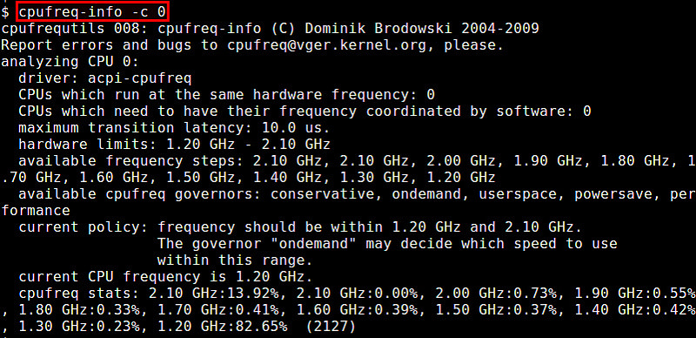Click the userspace governor name
This screenshot has height=338, width=696.
519,194
